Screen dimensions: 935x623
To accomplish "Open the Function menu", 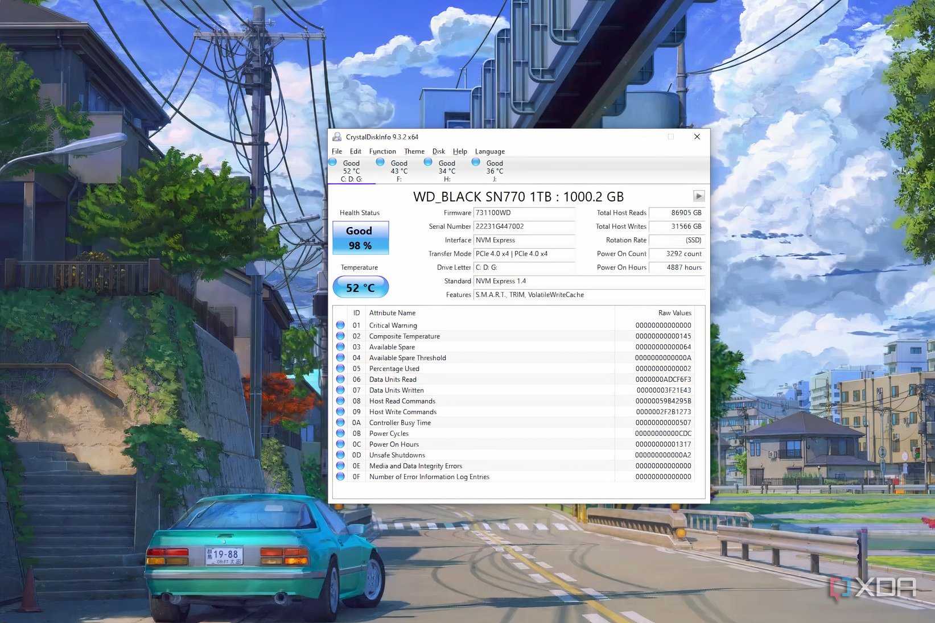I will pyautogui.click(x=382, y=151).
